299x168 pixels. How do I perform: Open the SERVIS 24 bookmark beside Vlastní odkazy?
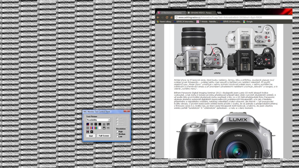pyautogui.click(x=184, y=22)
